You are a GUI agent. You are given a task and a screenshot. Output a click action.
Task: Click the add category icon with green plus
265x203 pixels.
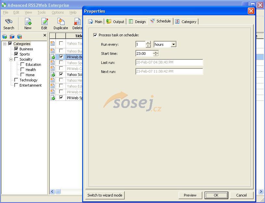point(5,36)
